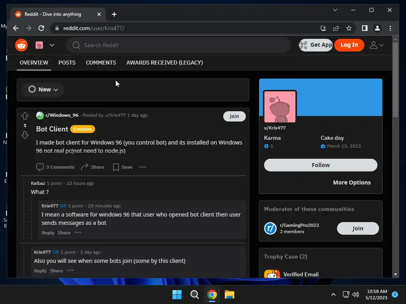Save the Bot Client post
Screen dimensions: 406x304
123,167
